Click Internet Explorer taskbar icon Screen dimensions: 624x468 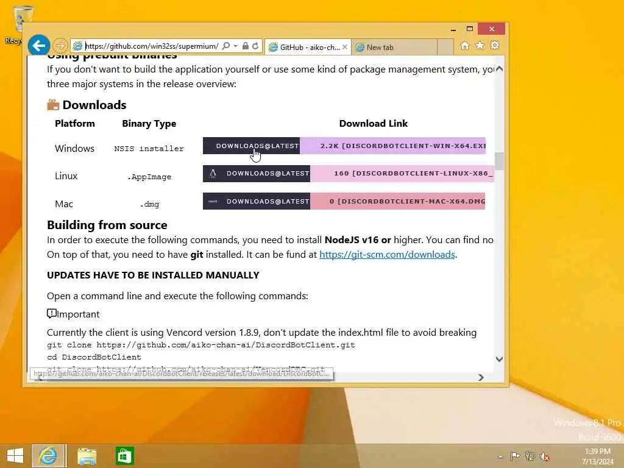pyautogui.click(x=49, y=456)
